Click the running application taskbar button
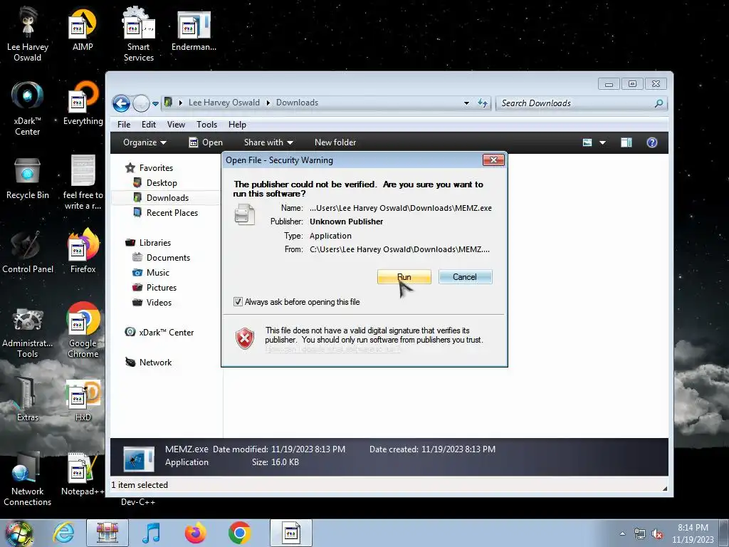The image size is (729, 547). [291, 533]
